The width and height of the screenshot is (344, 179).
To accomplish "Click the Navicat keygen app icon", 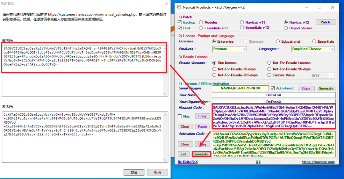I will point(179,7).
